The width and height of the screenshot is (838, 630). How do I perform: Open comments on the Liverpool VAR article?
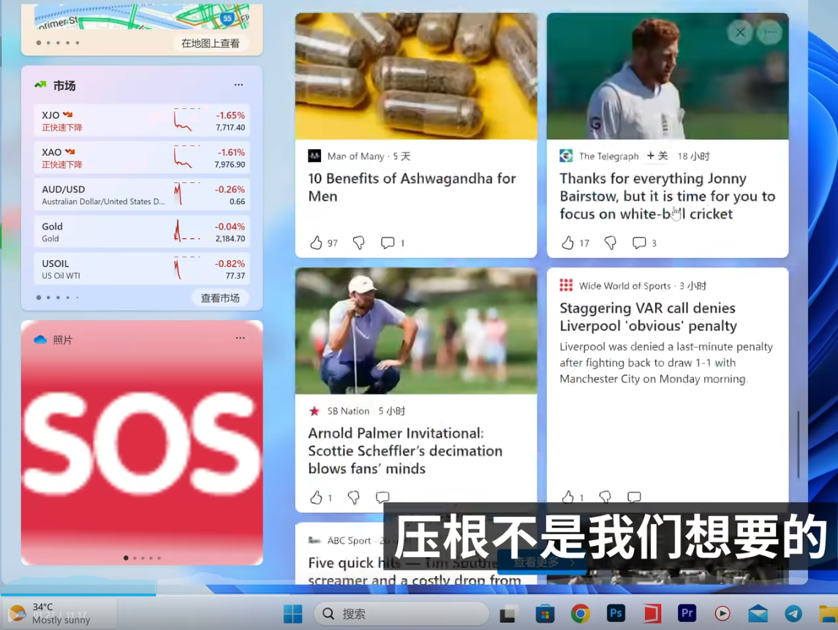click(634, 497)
